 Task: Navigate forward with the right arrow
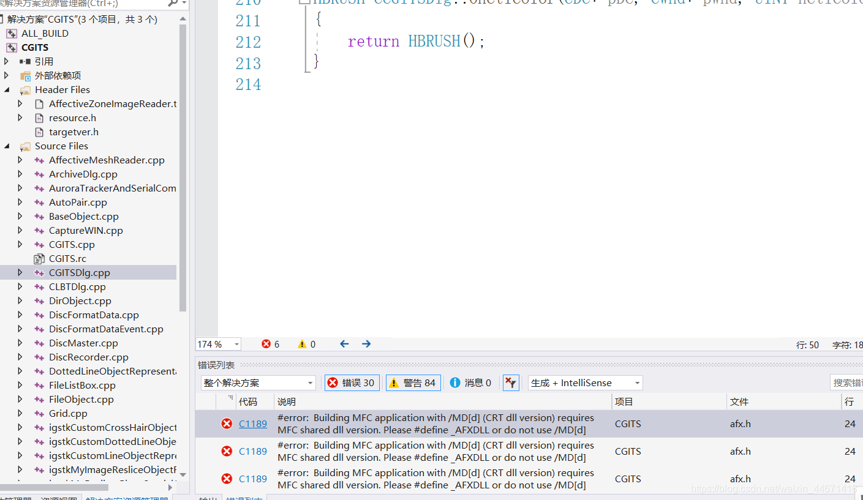[x=366, y=344]
